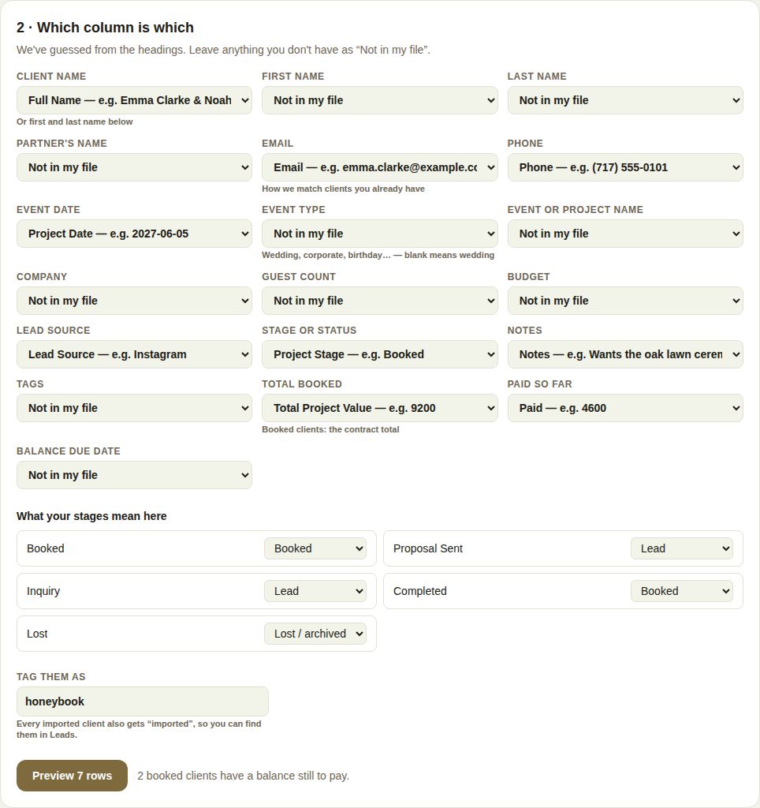Open the Guest Count column dropdown
This screenshot has height=808, width=760.
pyautogui.click(x=379, y=301)
